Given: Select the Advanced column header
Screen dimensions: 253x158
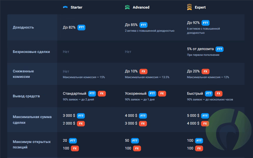Looking at the screenshot, I should (x=141, y=7).
